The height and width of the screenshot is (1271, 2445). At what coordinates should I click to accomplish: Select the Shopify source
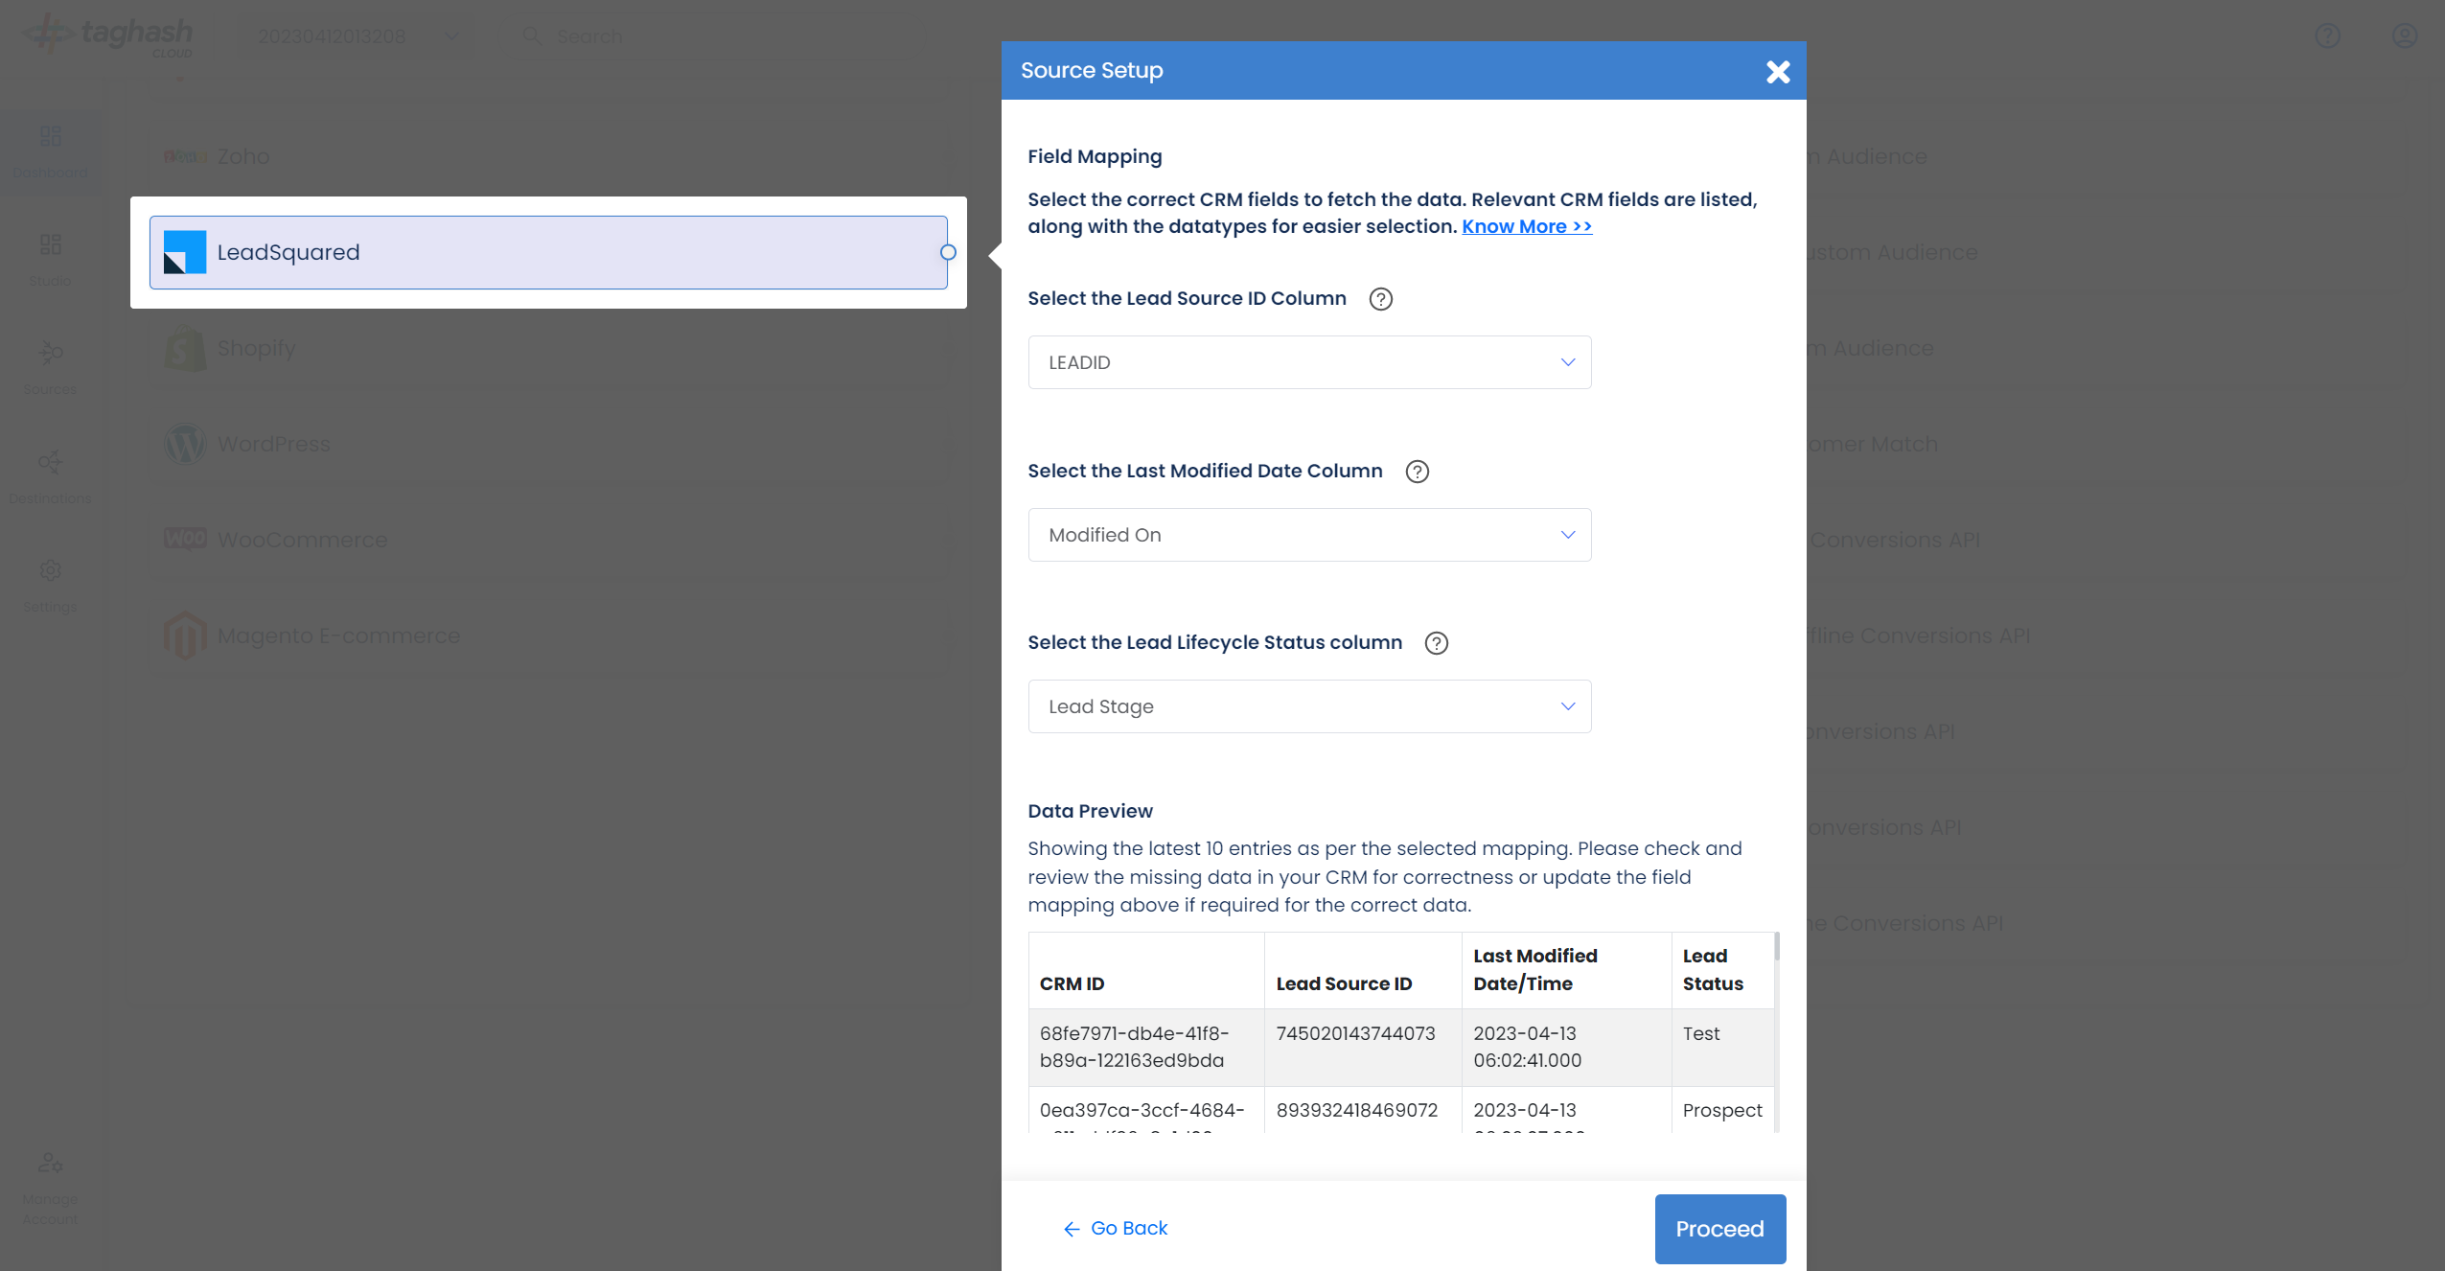click(548, 348)
